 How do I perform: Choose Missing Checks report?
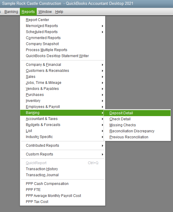pyautogui.click(x=137, y=125)
